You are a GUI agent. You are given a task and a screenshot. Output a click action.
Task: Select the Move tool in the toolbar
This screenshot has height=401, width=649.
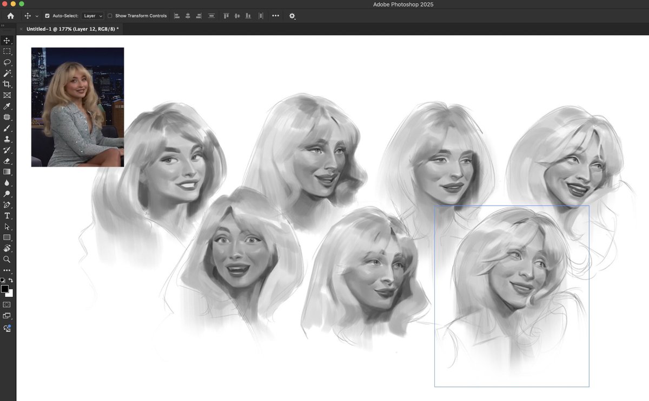coord(7,40)
